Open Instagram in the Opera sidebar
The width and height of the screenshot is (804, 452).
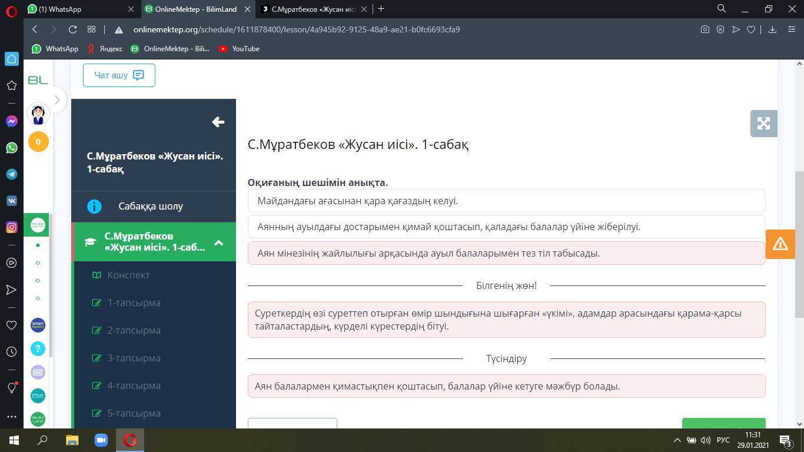[x=12, y=227]
